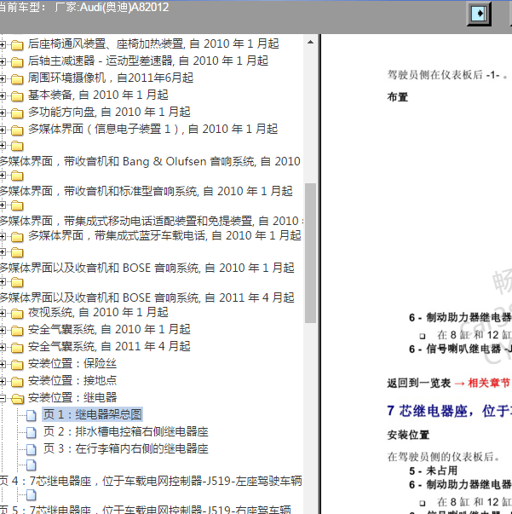Click tree scrollbar up arrow
512x514 pixels.
pos(310,43)
